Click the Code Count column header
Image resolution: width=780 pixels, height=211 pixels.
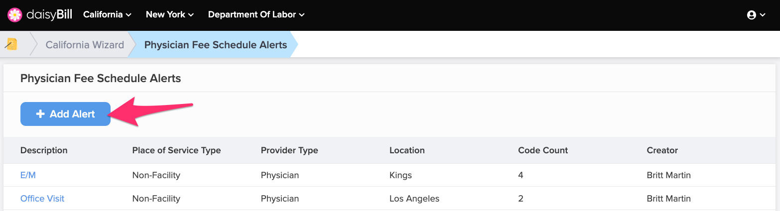[x=543, y=150]
